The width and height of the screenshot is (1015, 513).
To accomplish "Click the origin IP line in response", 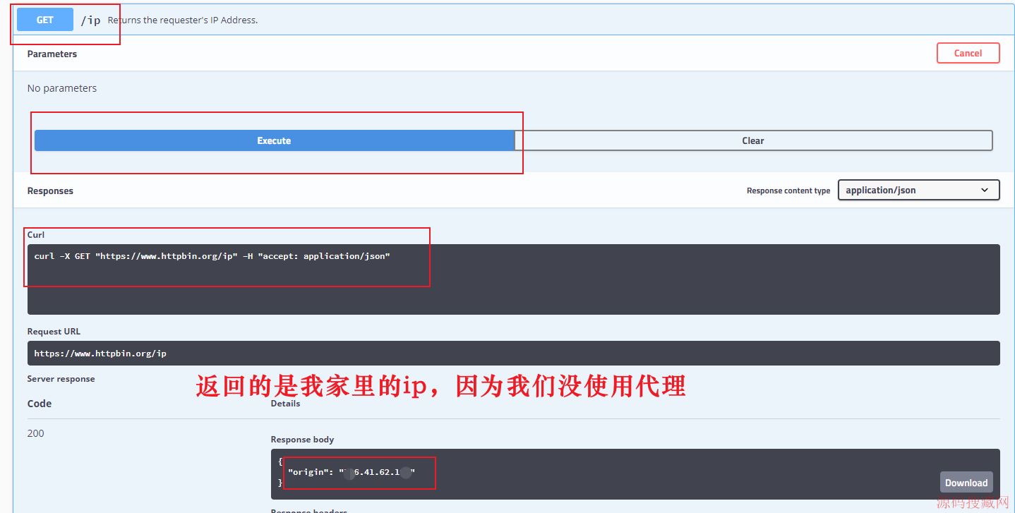I will click(x=352, y=472).
